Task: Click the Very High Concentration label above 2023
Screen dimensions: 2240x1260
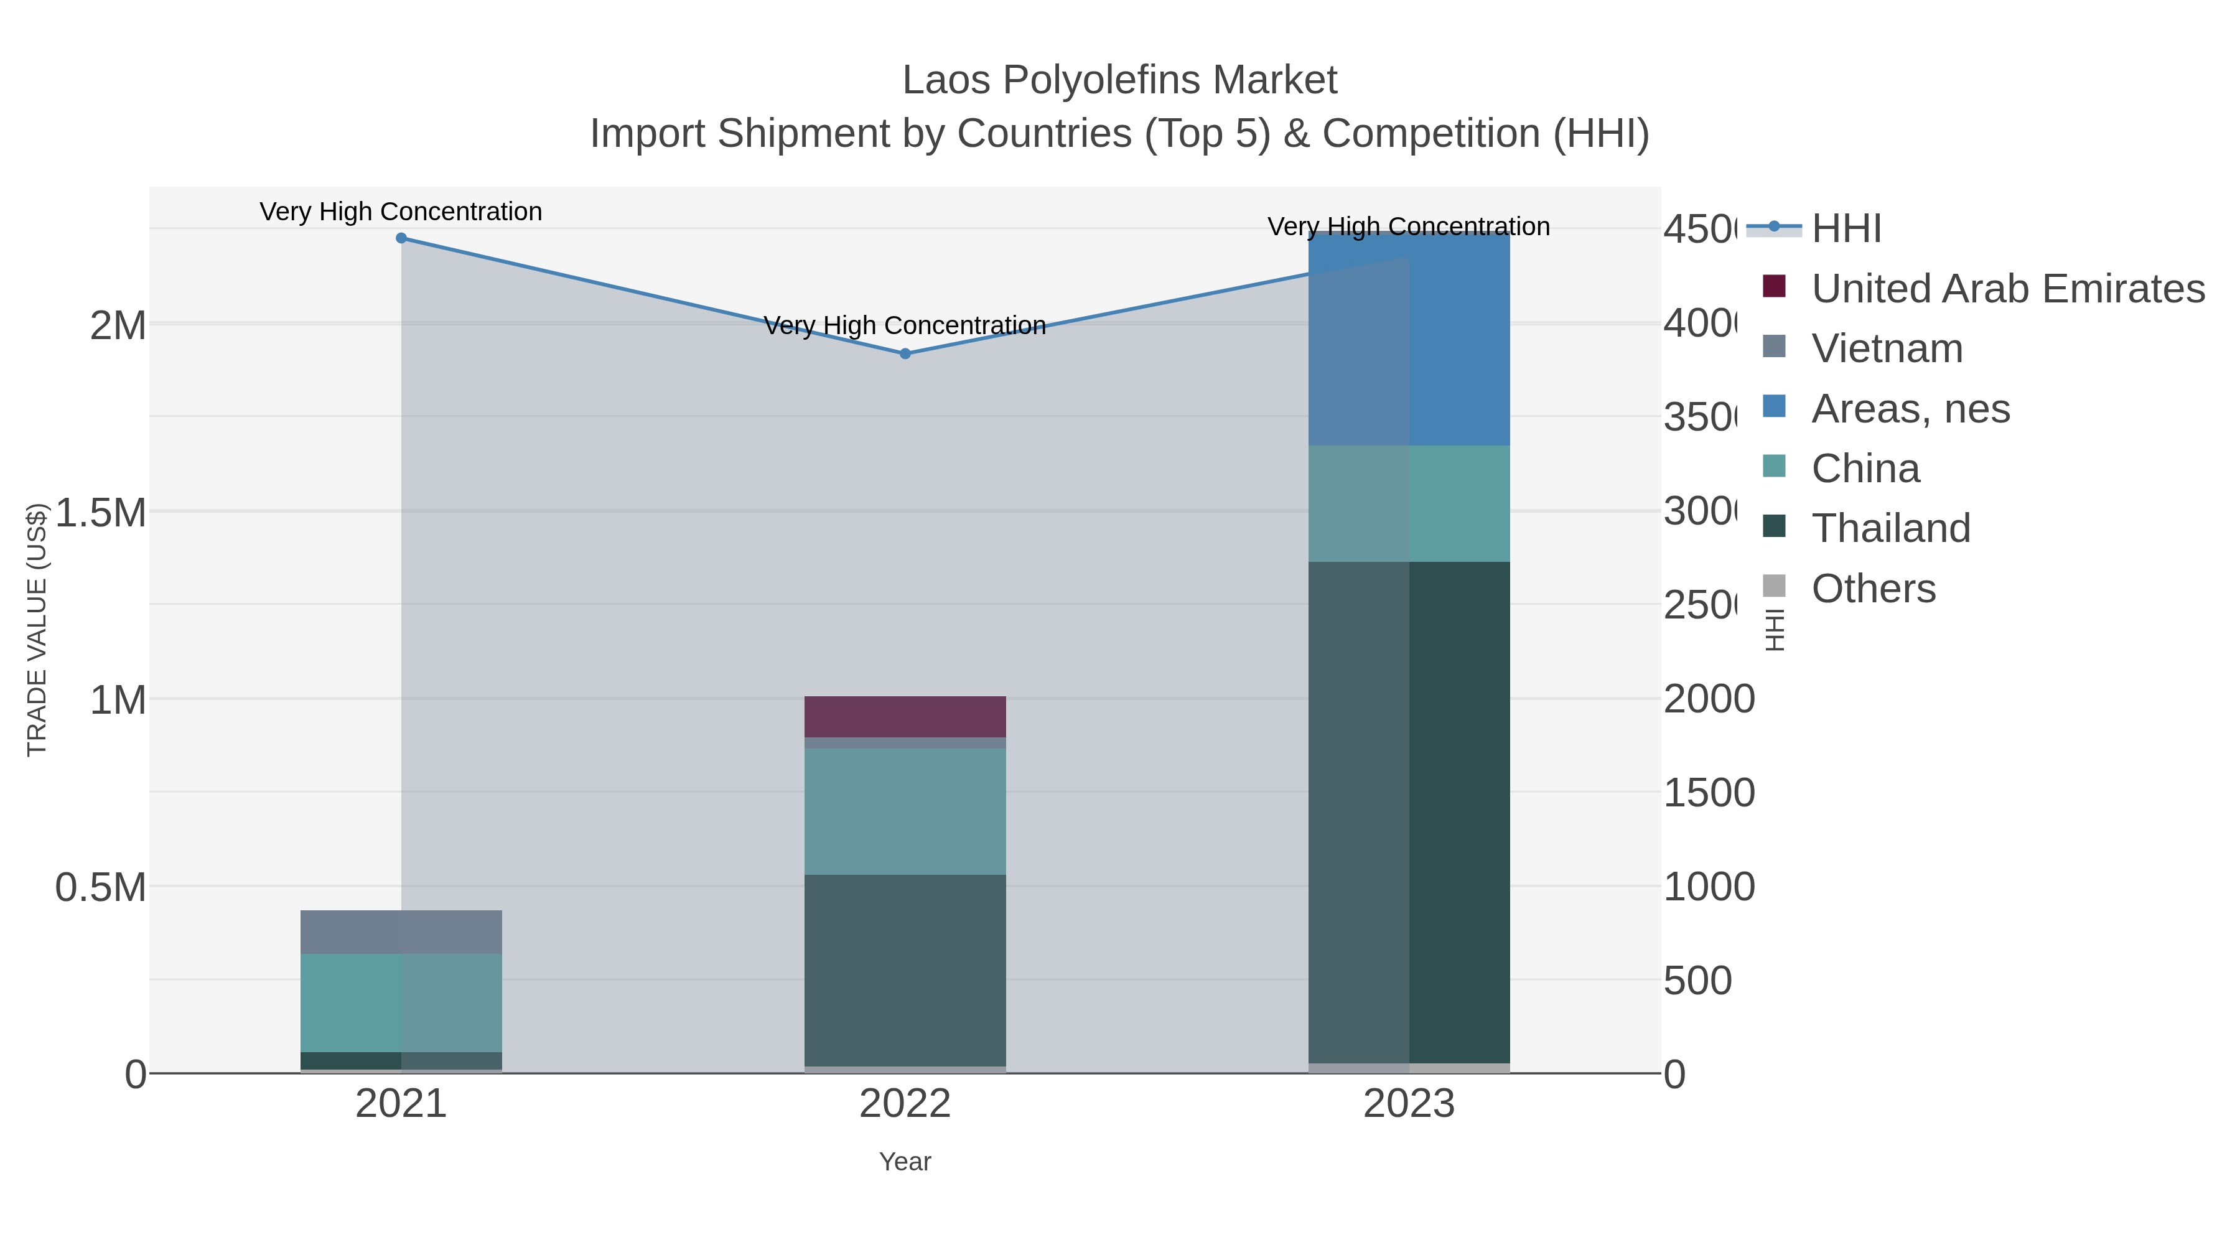Action: click(x=1409, y=226)
